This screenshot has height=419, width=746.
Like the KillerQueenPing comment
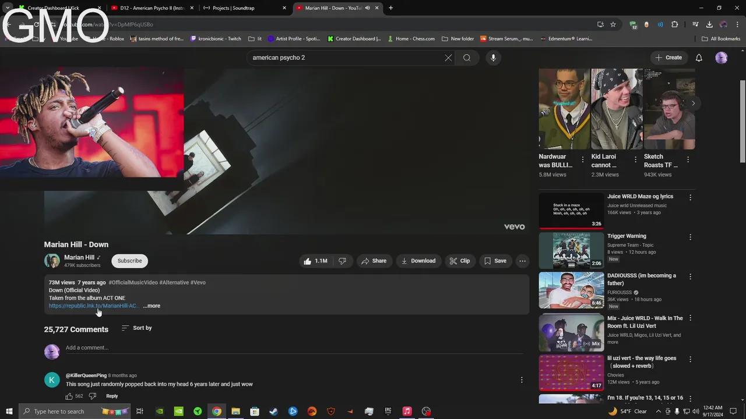69,396
